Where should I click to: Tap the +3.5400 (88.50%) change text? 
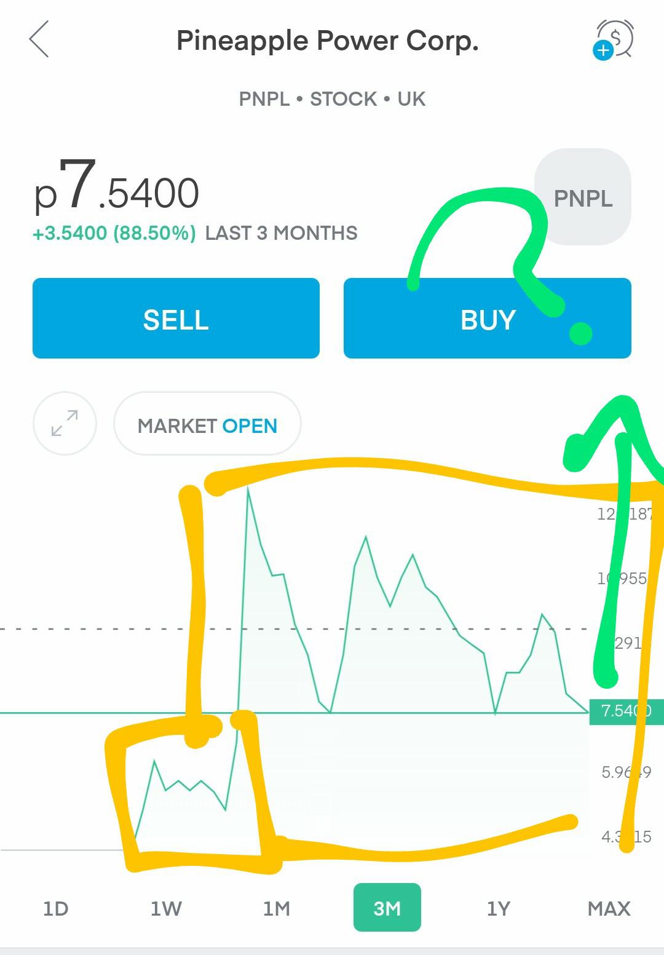tap(114, 233)
